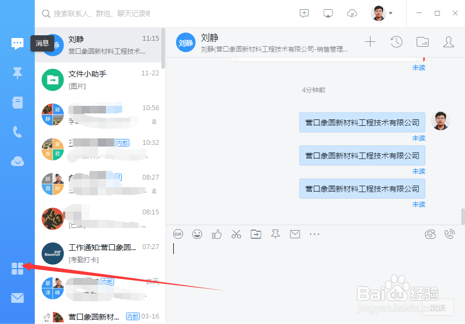Send a file using the folder icon
The height and width of the screenshot is (324, 465).
coord(256,234)
